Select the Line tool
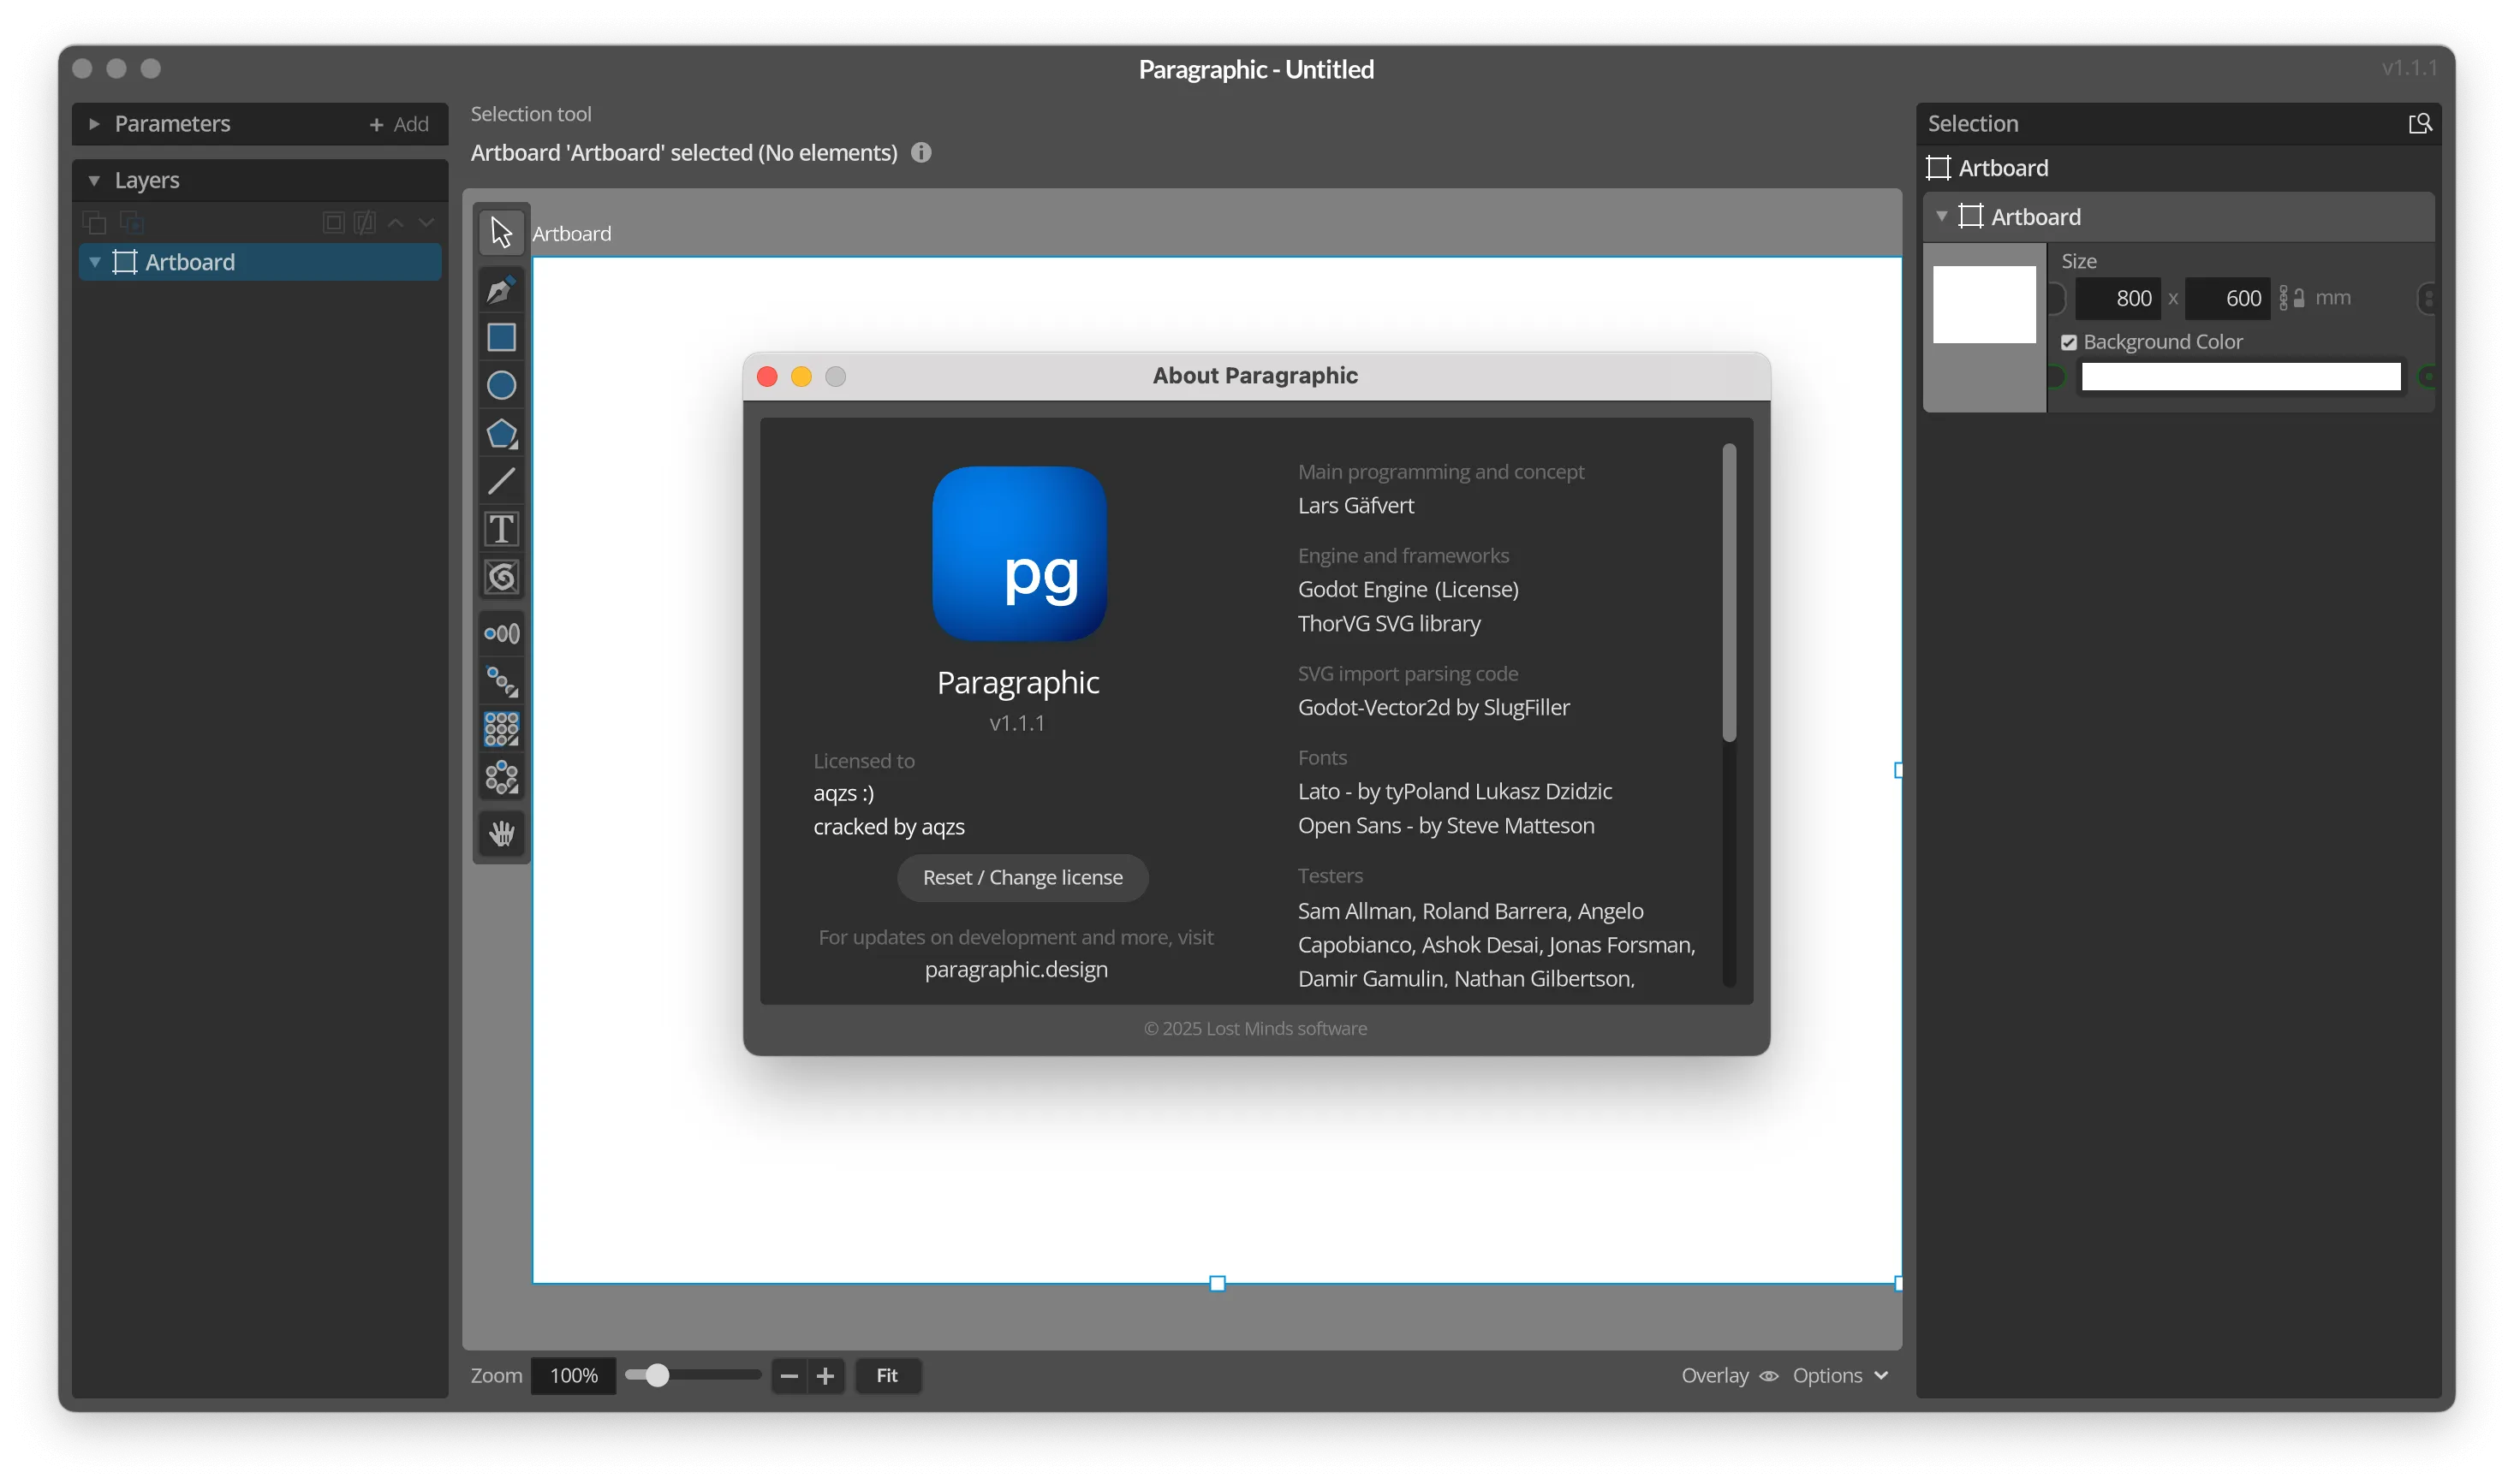2514x1484 pixels. coord(501,481)
